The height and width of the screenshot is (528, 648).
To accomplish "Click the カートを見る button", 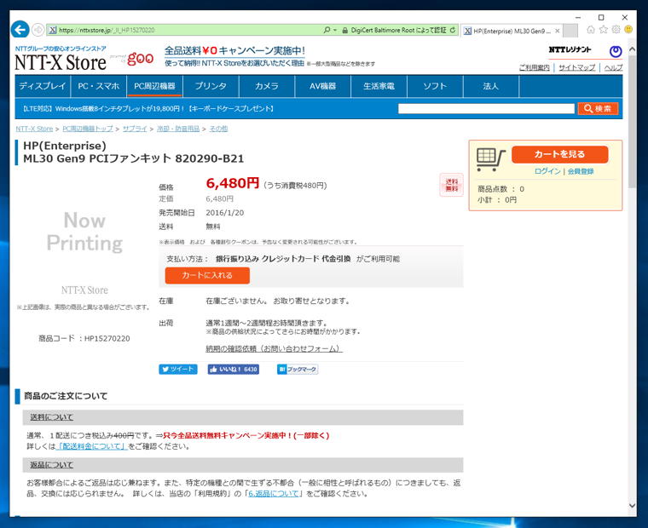I will [560, 154].
